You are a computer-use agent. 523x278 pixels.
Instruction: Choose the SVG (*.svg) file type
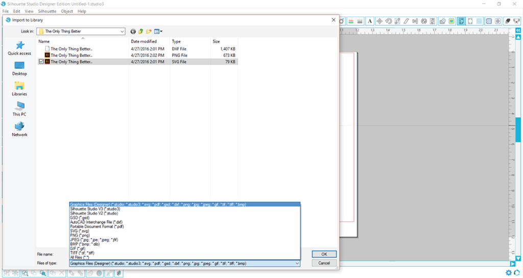click(x=80, y=231)
